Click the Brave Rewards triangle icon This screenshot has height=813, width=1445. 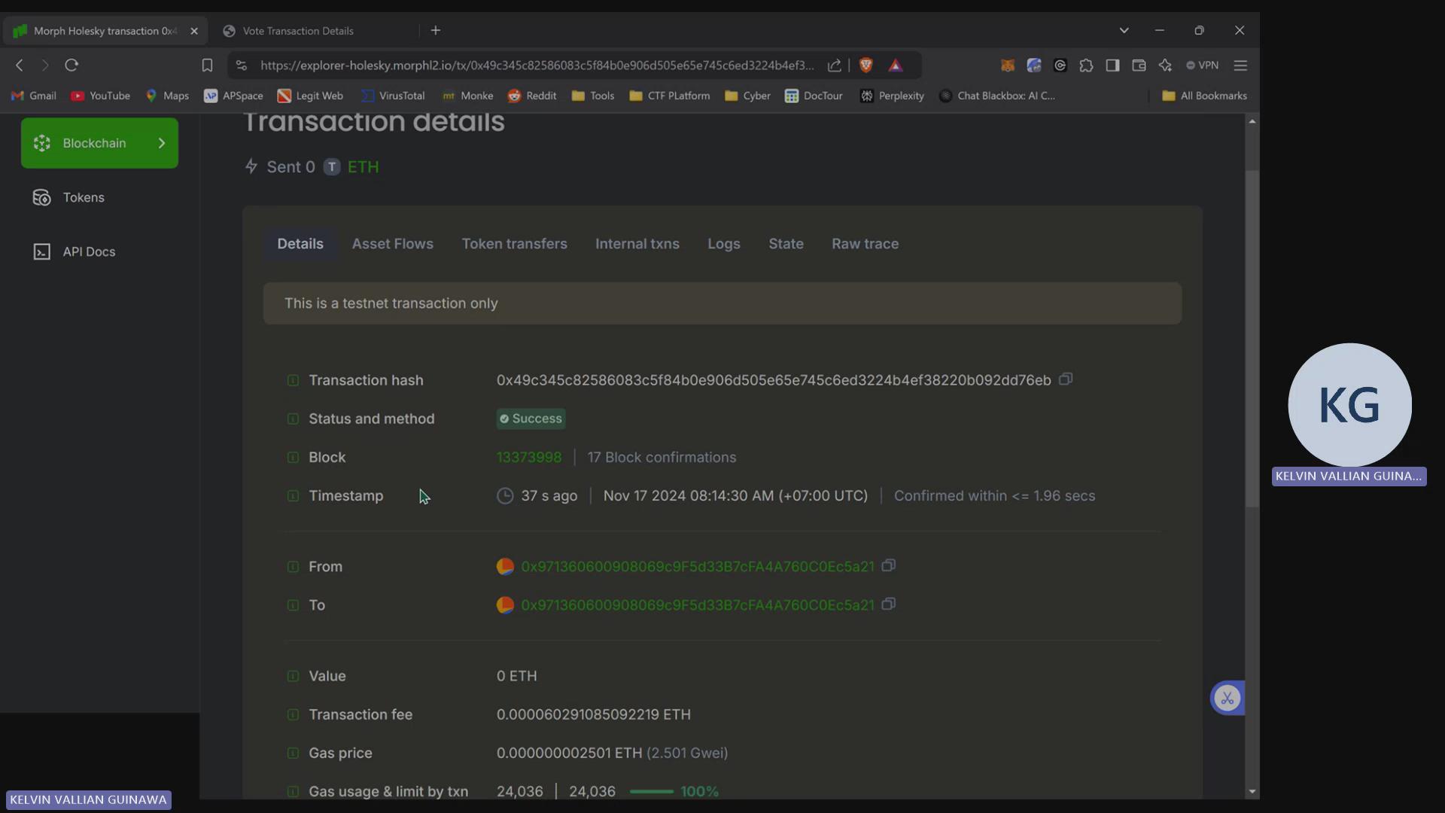click(x=896, y=65)
